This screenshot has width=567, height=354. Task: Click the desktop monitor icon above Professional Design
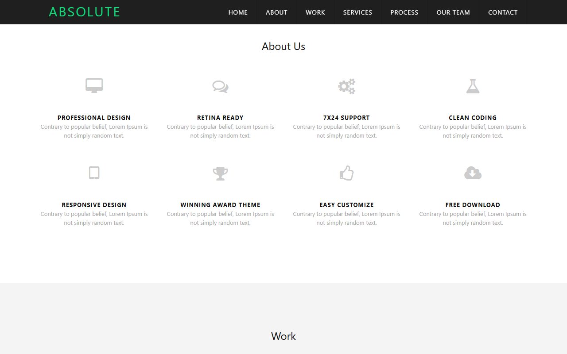(x=94, y=86)
